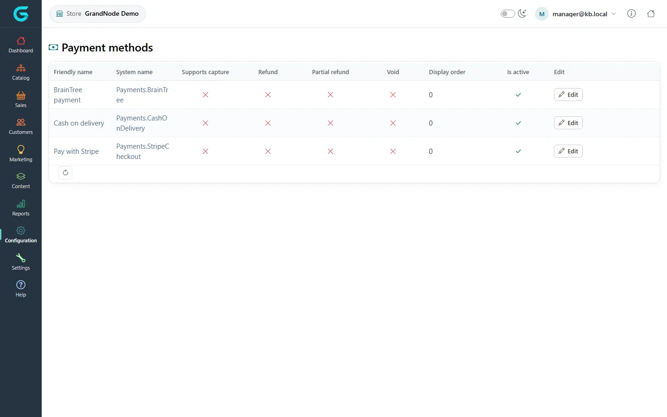Image resolution: width=667 pixels, height=417 pixels.
Task: Click the Supports capture column header
Action: click(205, 72)
